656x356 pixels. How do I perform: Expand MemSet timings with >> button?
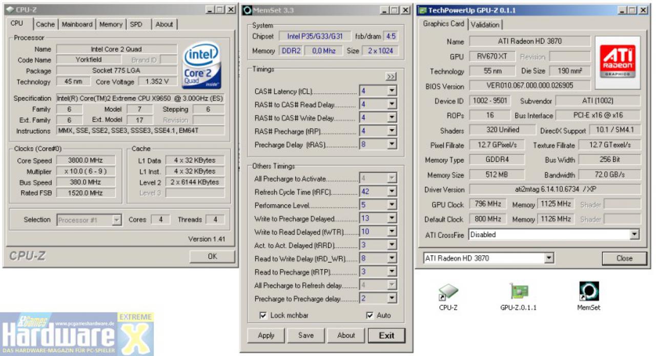pos(391,76)
